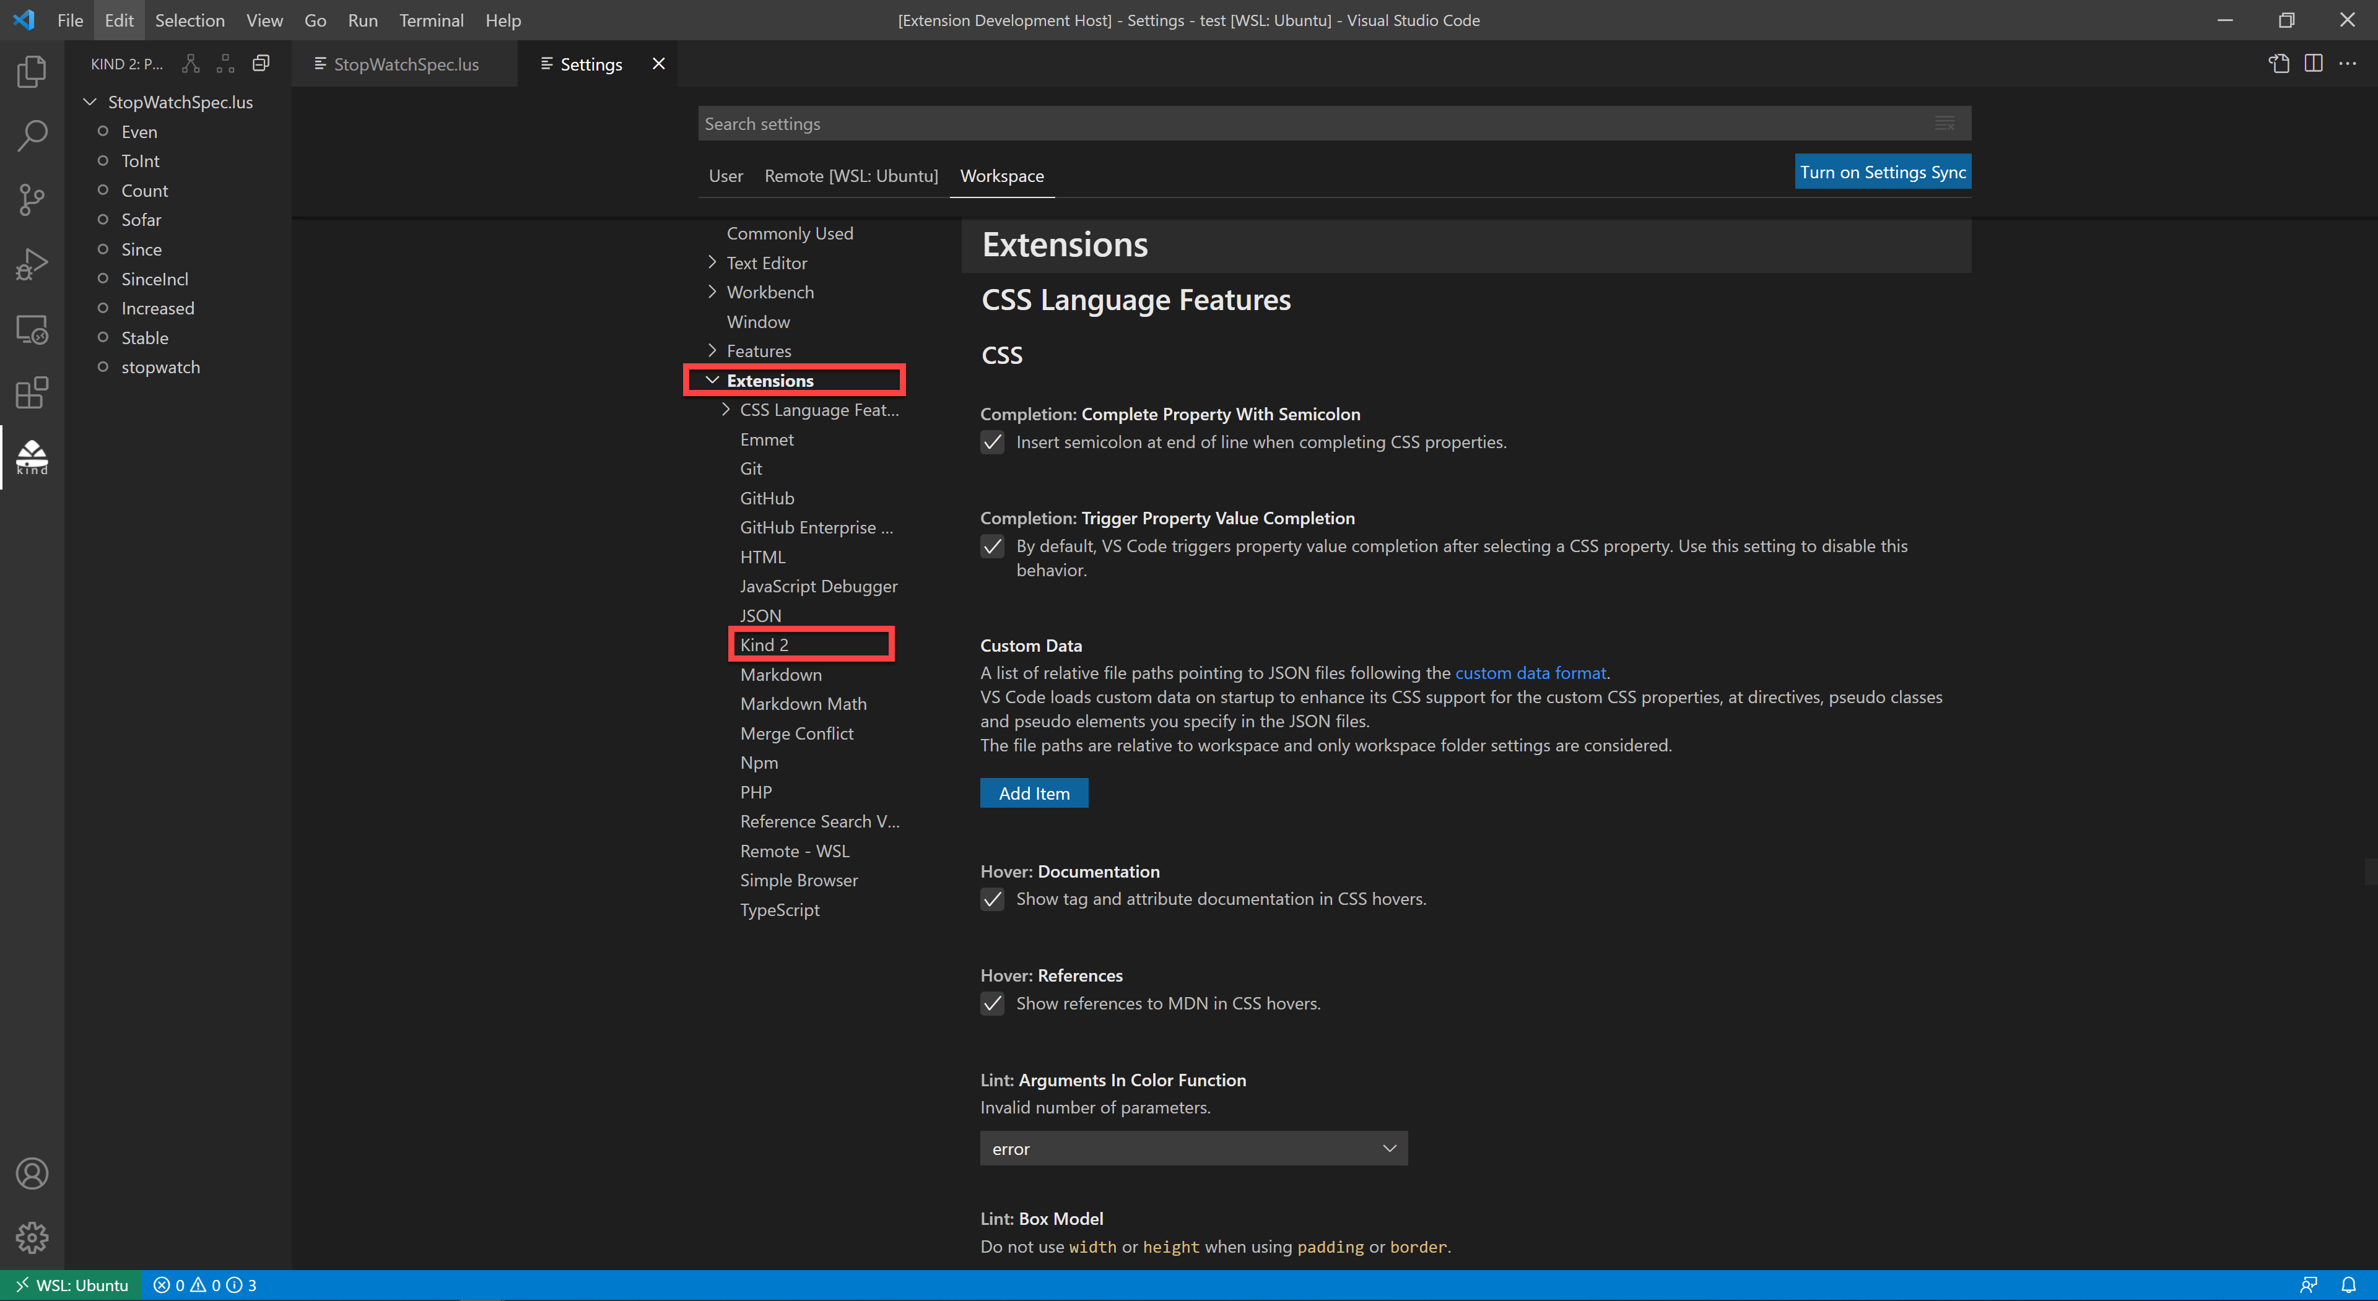The image size is (2378, 1301).
Task: Select Commonly Used settings category
Action: tap(790, 233)
